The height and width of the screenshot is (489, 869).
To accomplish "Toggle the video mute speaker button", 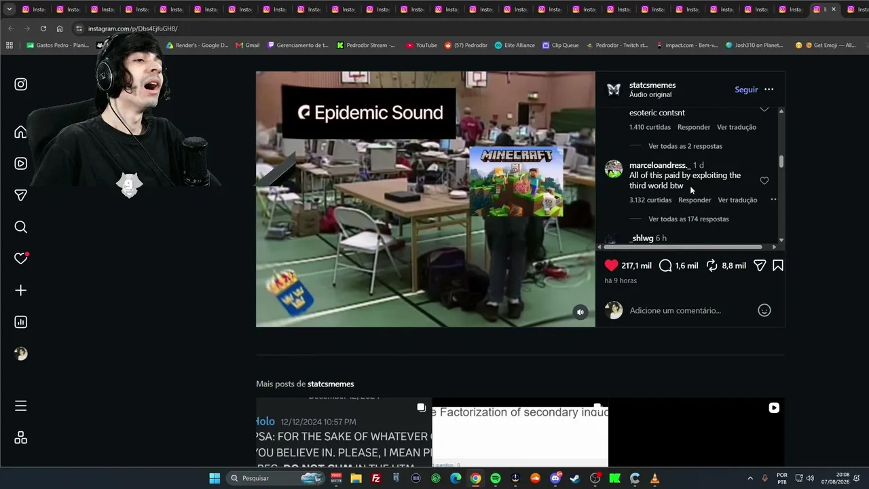I will click(x=580, y=312).
